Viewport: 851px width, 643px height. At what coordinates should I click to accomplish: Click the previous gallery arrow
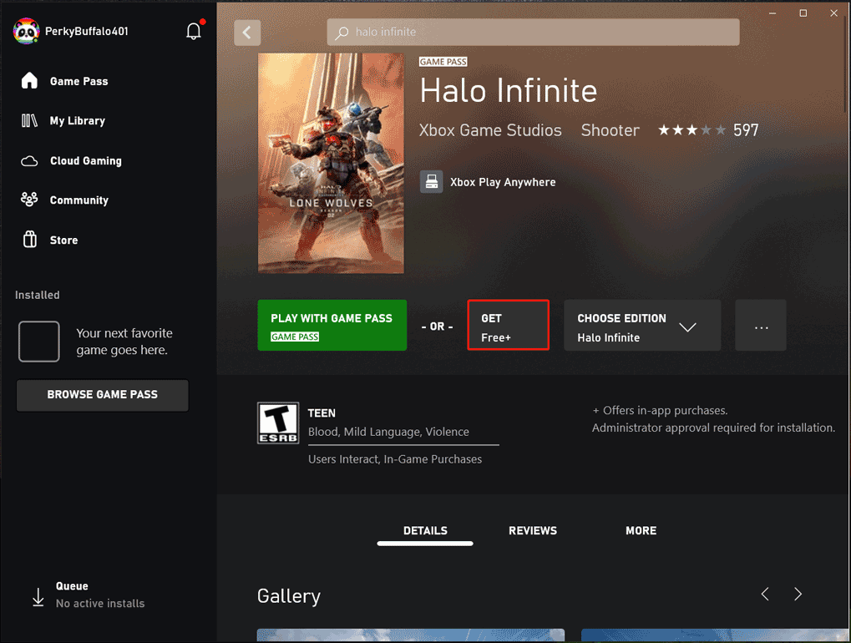pos(764,594)
